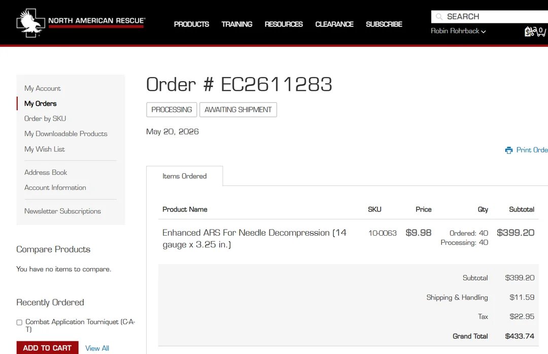548x354 pixels.
Task: Open the Training menu
Action: pos(237,24)
